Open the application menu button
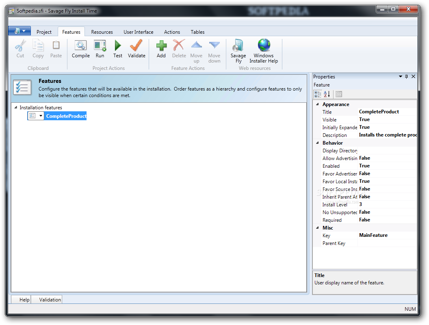 (19, 31)
